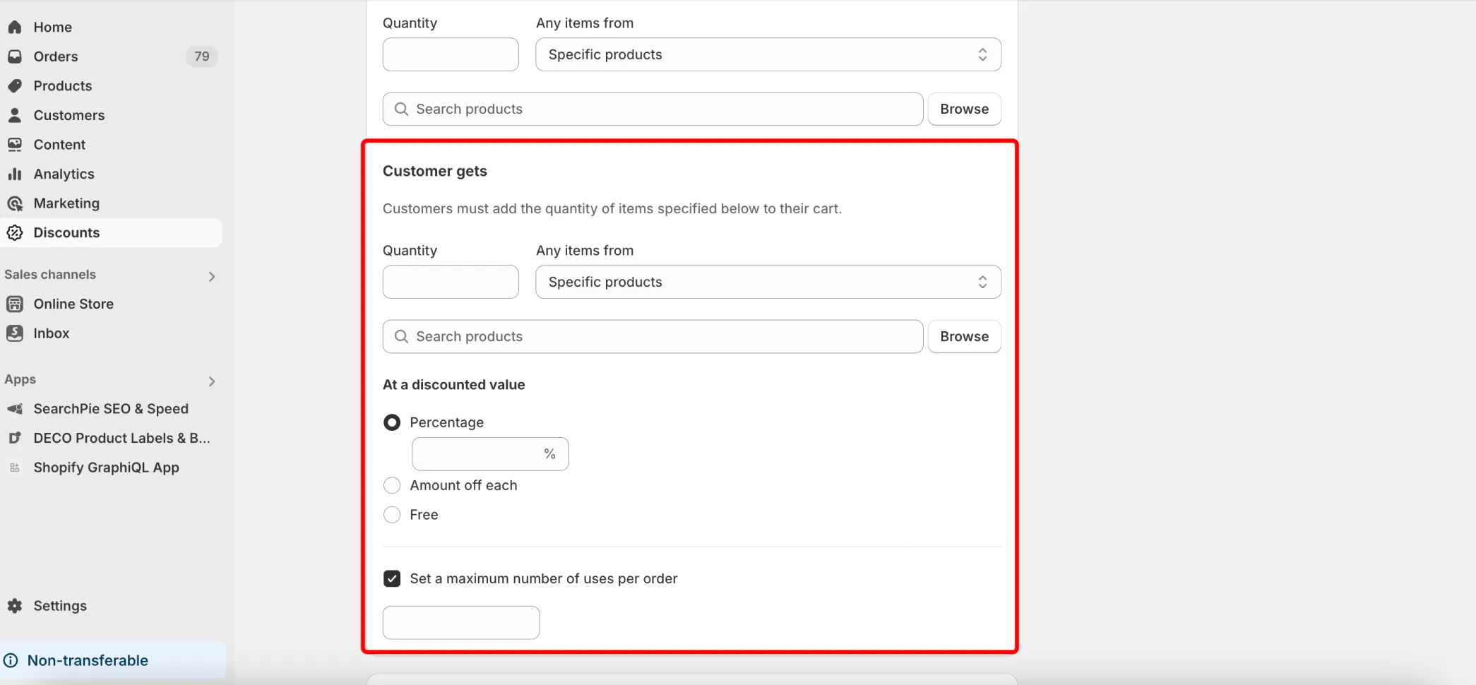Uncheck Set a maximum number of uses per order
The image size is (1476, 685).
[392, 579]
